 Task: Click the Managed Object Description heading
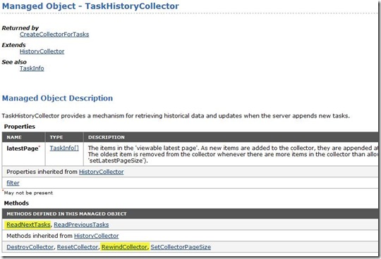tap(57, 98)
